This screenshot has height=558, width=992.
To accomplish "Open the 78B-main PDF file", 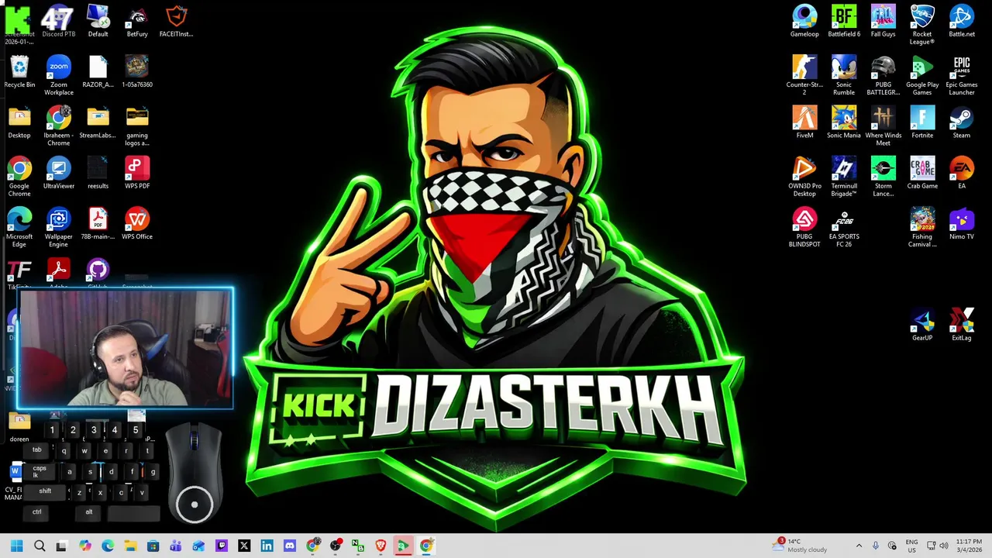I will coord(98,223).
